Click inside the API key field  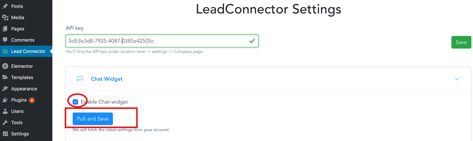click(x=158, y=41)
